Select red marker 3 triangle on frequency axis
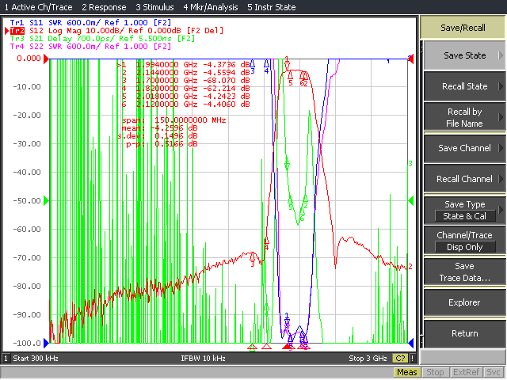 coord(252,348)
